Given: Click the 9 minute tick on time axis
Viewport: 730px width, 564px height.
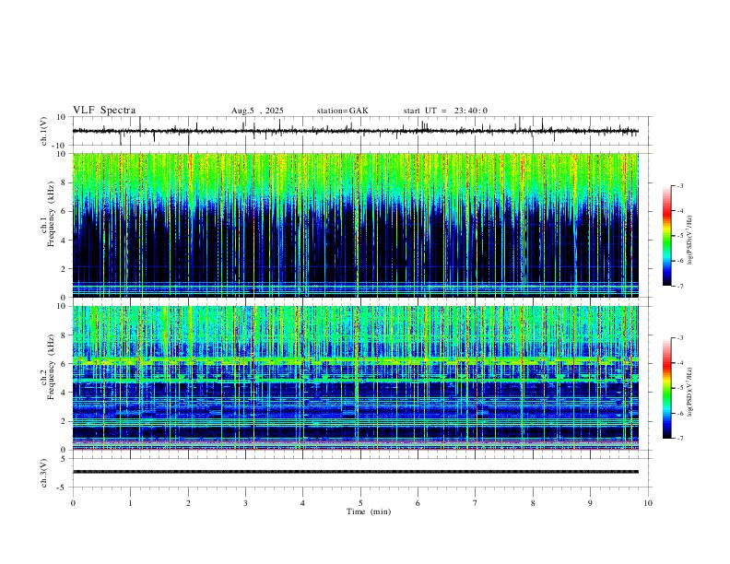Looking at the screenshot, I should pos(590,503).
